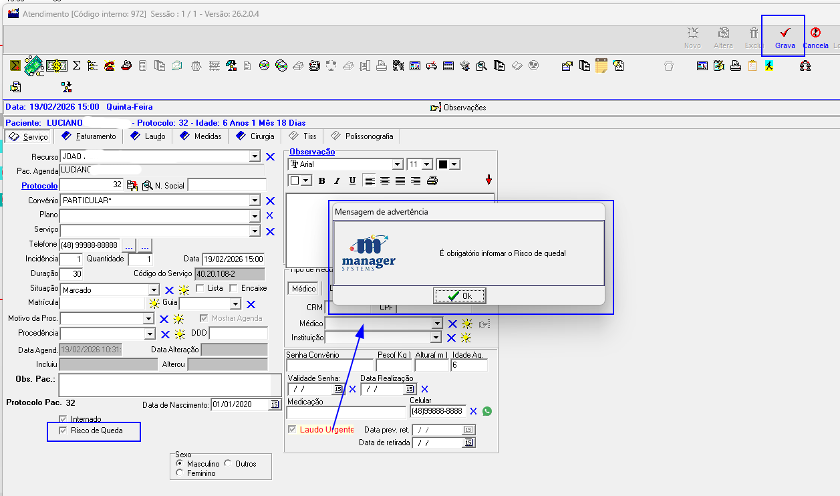This screenshot has height=496, width=840.
Task: Open the black font color swatch dropdown
Action: [454, 164]
